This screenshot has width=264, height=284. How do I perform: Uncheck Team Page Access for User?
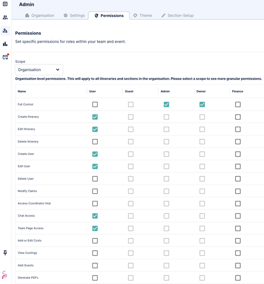(x=95, y=228)
